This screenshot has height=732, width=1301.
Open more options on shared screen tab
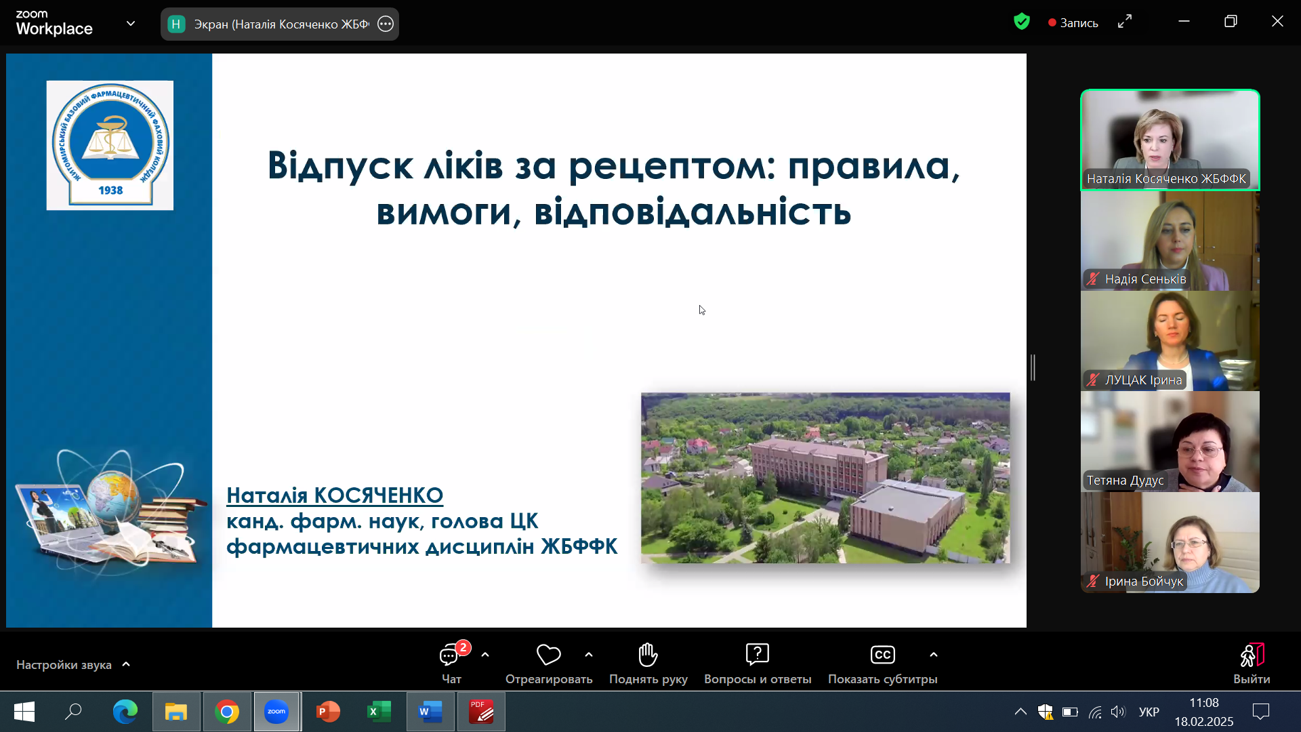pyautogui.click(x=386, y=24)
